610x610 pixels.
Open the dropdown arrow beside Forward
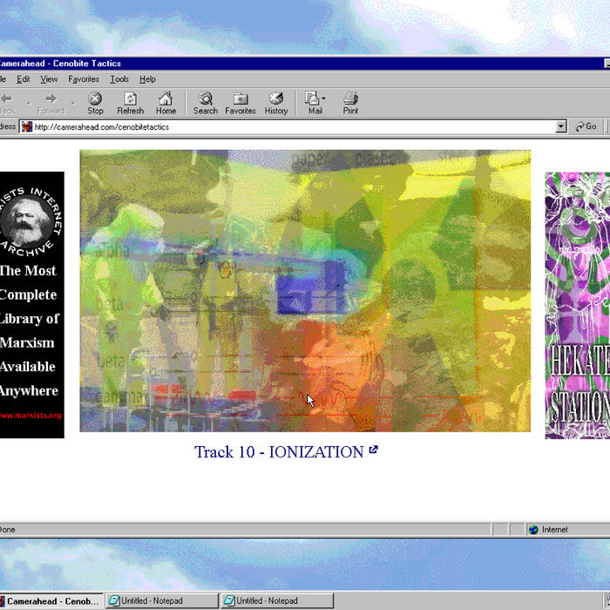(72, 104)
